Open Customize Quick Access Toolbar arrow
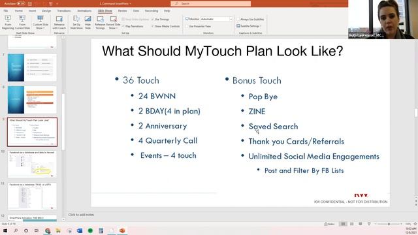 click(57, 4)
